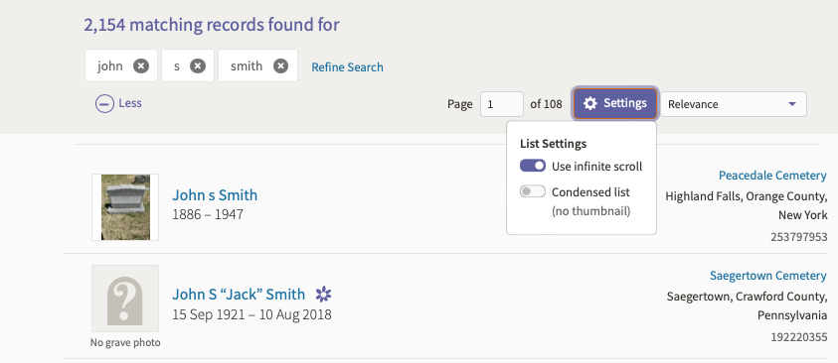The width and height of the screenshot is (838, 363).
Task: Remove the "john" search term chip
Action: 141,66
